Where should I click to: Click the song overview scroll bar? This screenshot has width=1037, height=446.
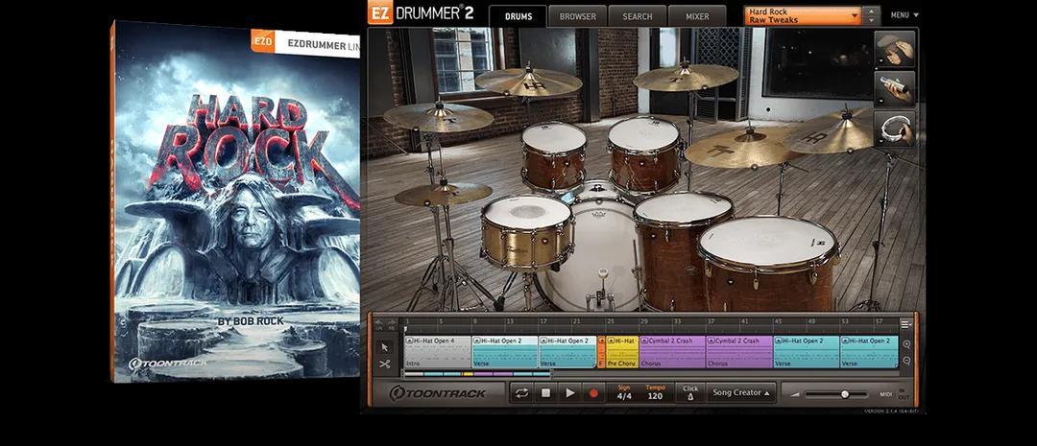coord(476,374)
